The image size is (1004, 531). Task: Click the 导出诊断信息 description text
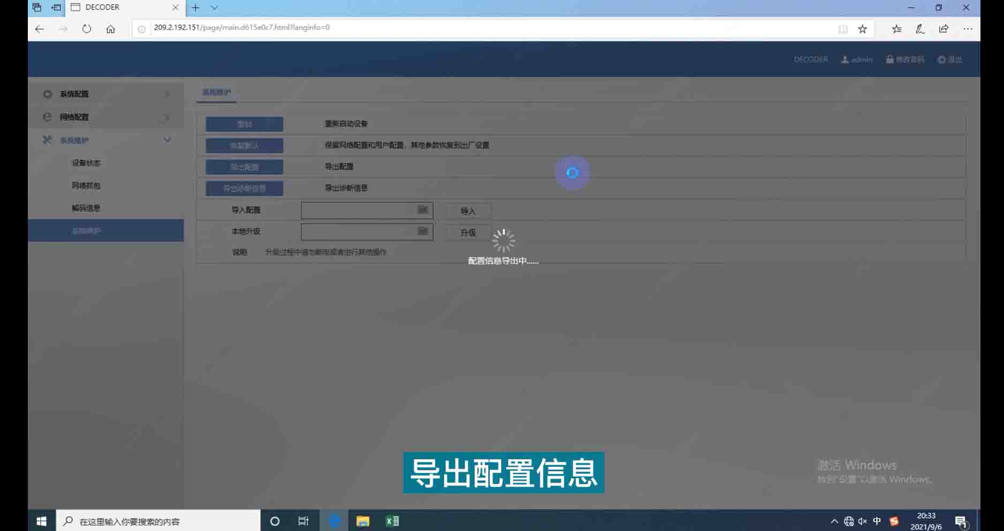coord(346,188)
